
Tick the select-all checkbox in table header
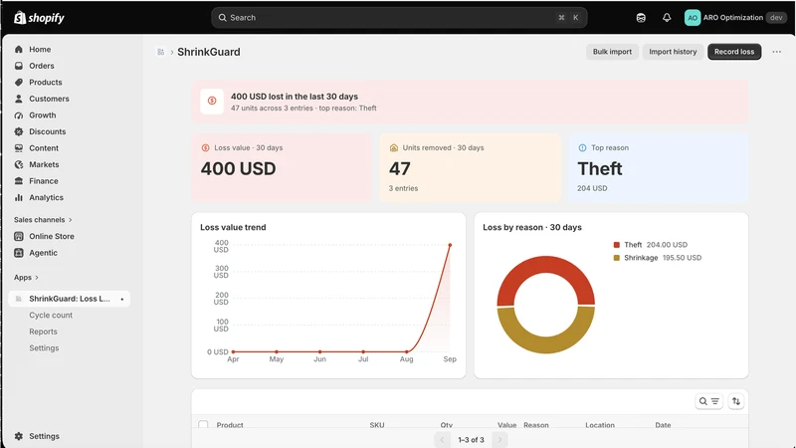coord(203,424)
